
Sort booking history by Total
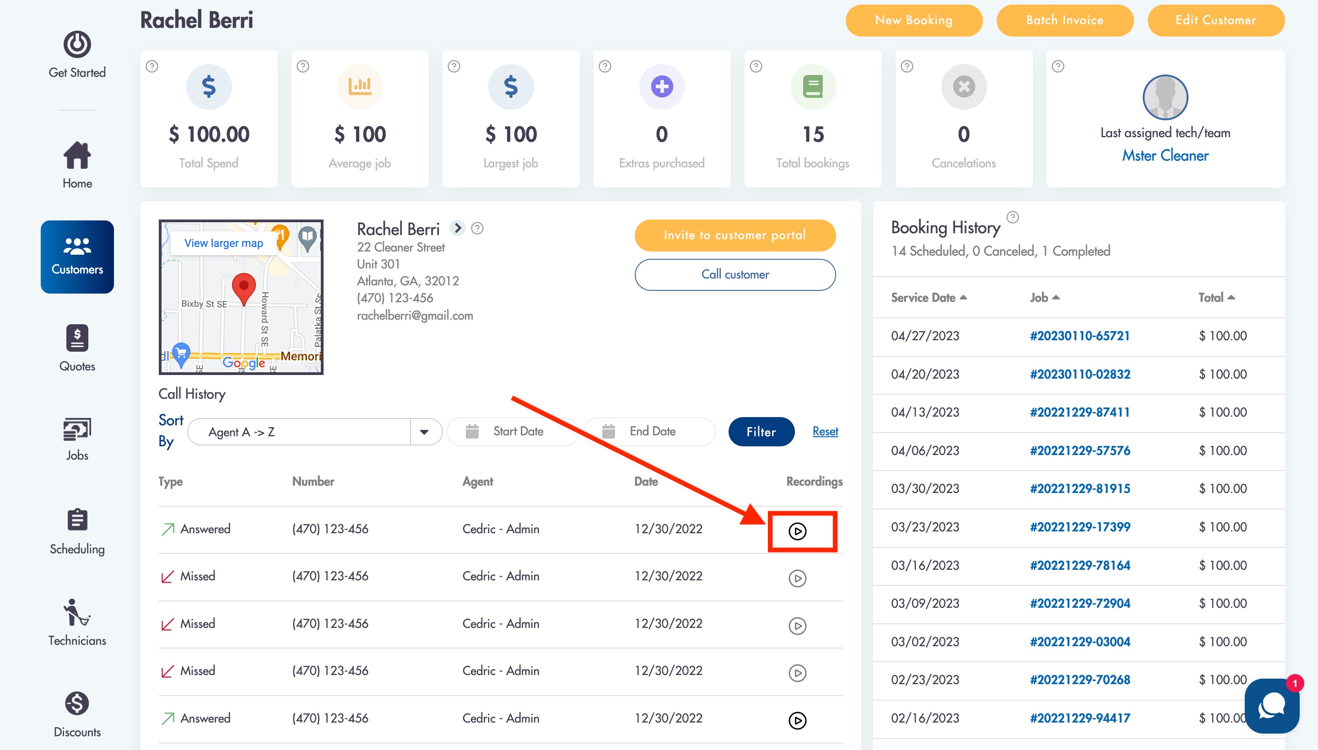click(x=1215, y=298)
